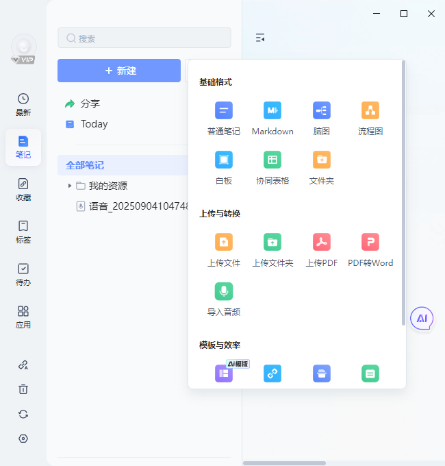Open the AI模版 template icon
The height and width of the screenshot is (466, 445).
(224, 373)
